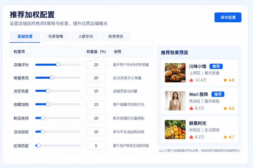Screen dimensions: 253x168
Task: Click the 说明 column header
Action: (118, 52)
